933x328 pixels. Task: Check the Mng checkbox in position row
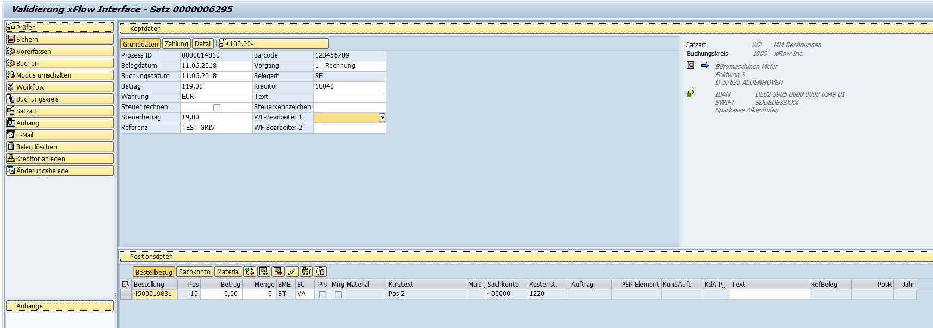pos(338,294)
